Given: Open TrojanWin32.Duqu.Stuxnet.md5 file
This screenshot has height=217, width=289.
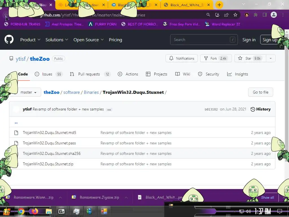Looking at the screenshot, I should pyautogui.click(x=49, y=133).
